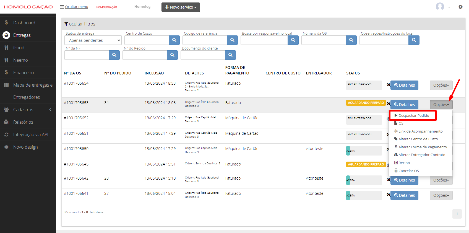Select Recibo from the options menu
This screenshot has height=233, width=469.
click(420, 163)
